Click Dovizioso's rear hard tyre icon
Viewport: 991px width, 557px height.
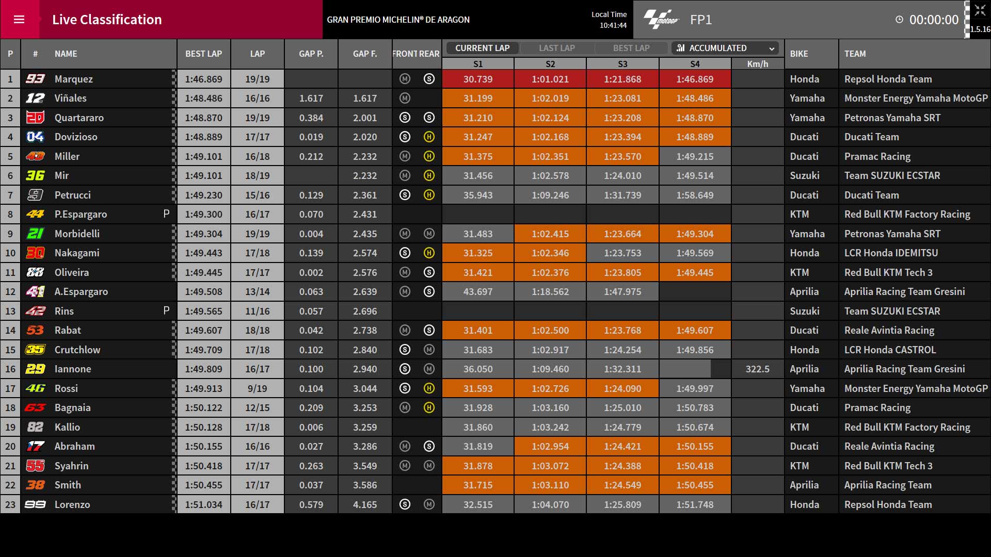pos(429,137)
